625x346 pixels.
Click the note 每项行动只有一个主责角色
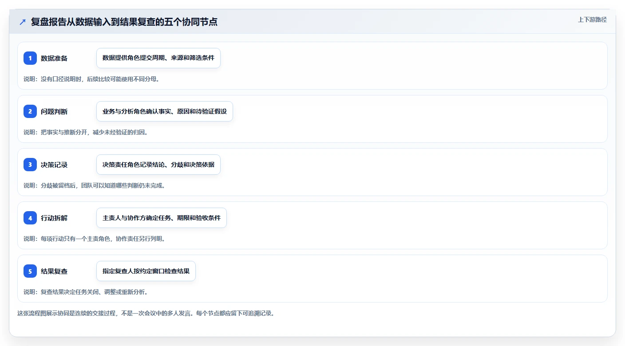point(94,239)
